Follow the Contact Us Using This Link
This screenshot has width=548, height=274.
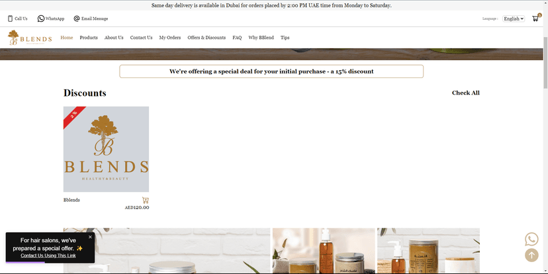point(48,255)
